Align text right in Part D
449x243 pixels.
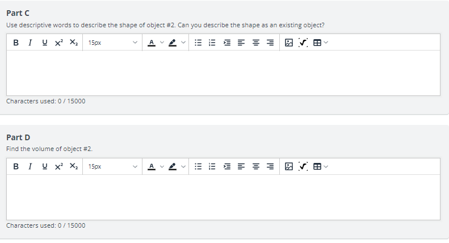(x=270, y=166)
